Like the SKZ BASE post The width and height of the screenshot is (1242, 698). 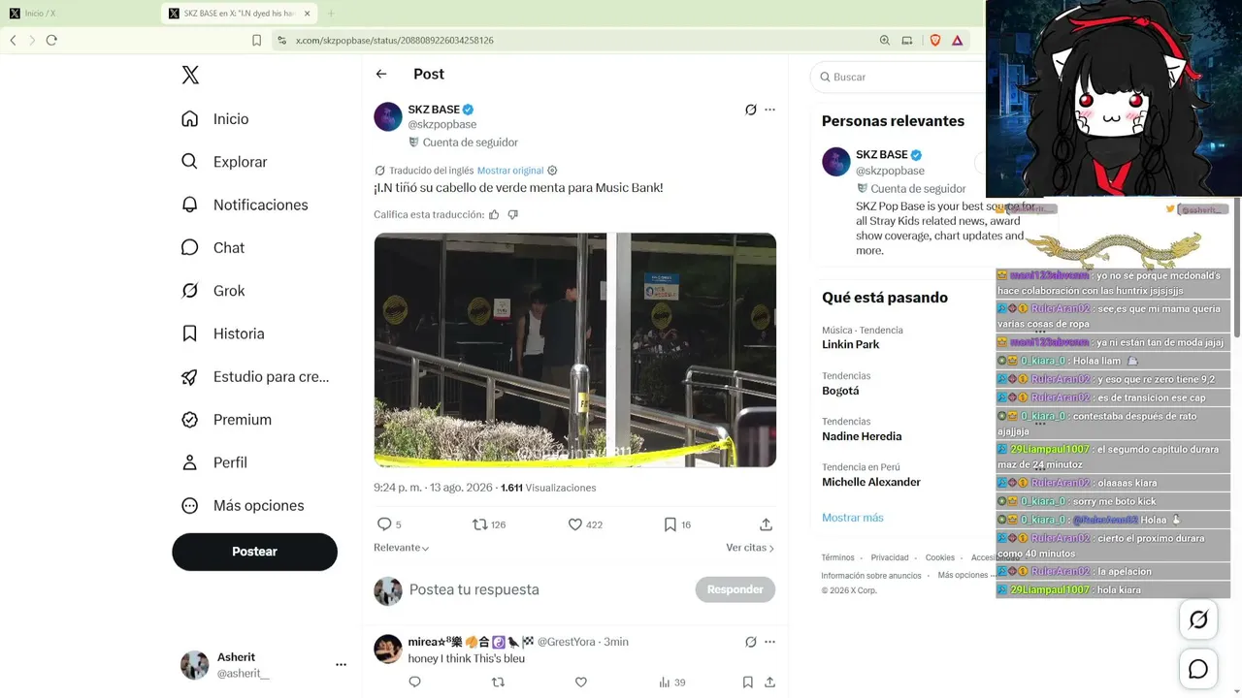coord(585,524)
